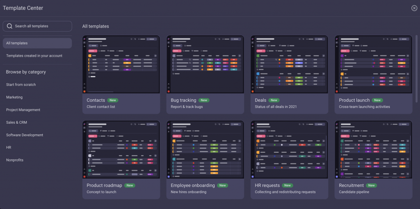Image resolution: width=420 pixels, height=209 pixels.
Task: Type in Search all templates field
Action: (x=41, y=26)
